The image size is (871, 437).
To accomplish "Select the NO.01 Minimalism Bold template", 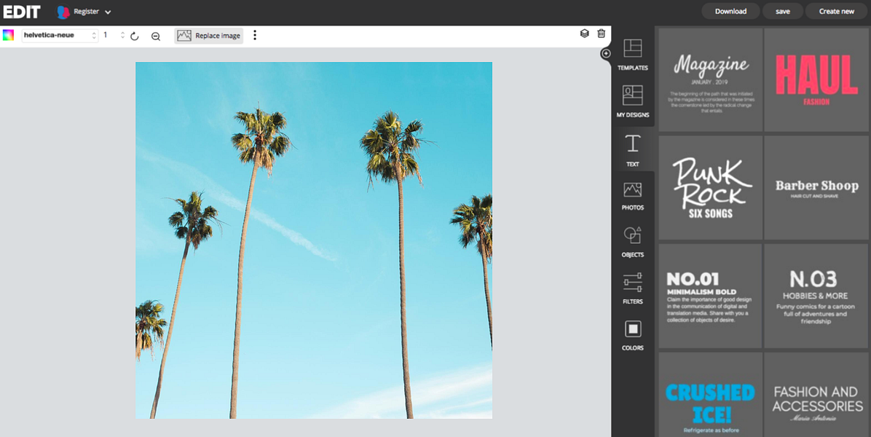I will coord(711,296).
